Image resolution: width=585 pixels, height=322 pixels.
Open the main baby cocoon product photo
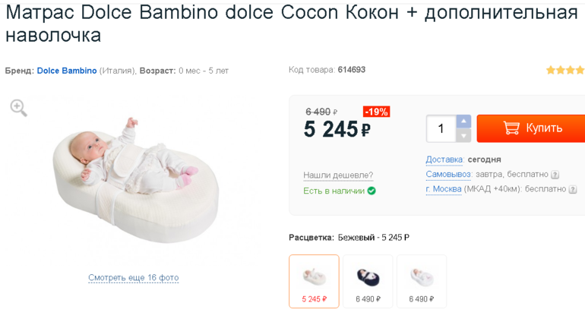pos(135,181)
